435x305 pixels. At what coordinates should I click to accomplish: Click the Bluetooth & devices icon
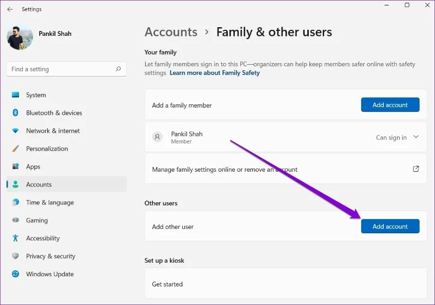[16, 113]
